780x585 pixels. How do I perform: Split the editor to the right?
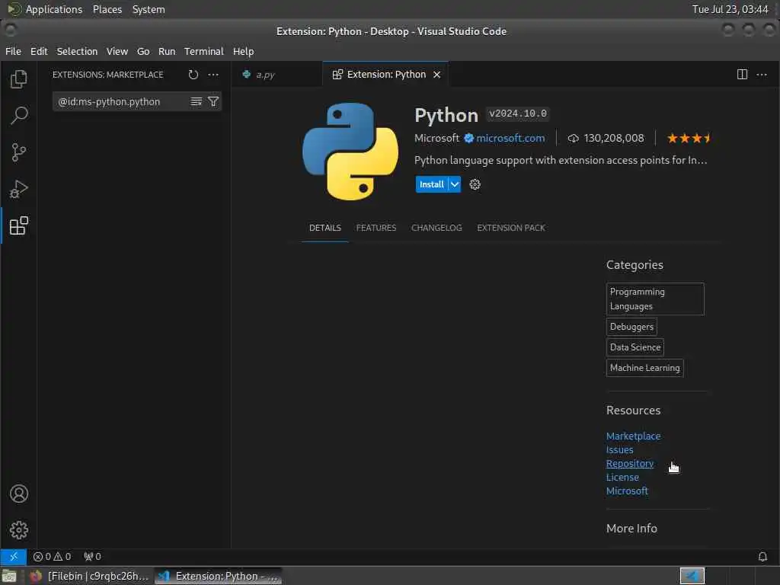[x=742, y=75]
